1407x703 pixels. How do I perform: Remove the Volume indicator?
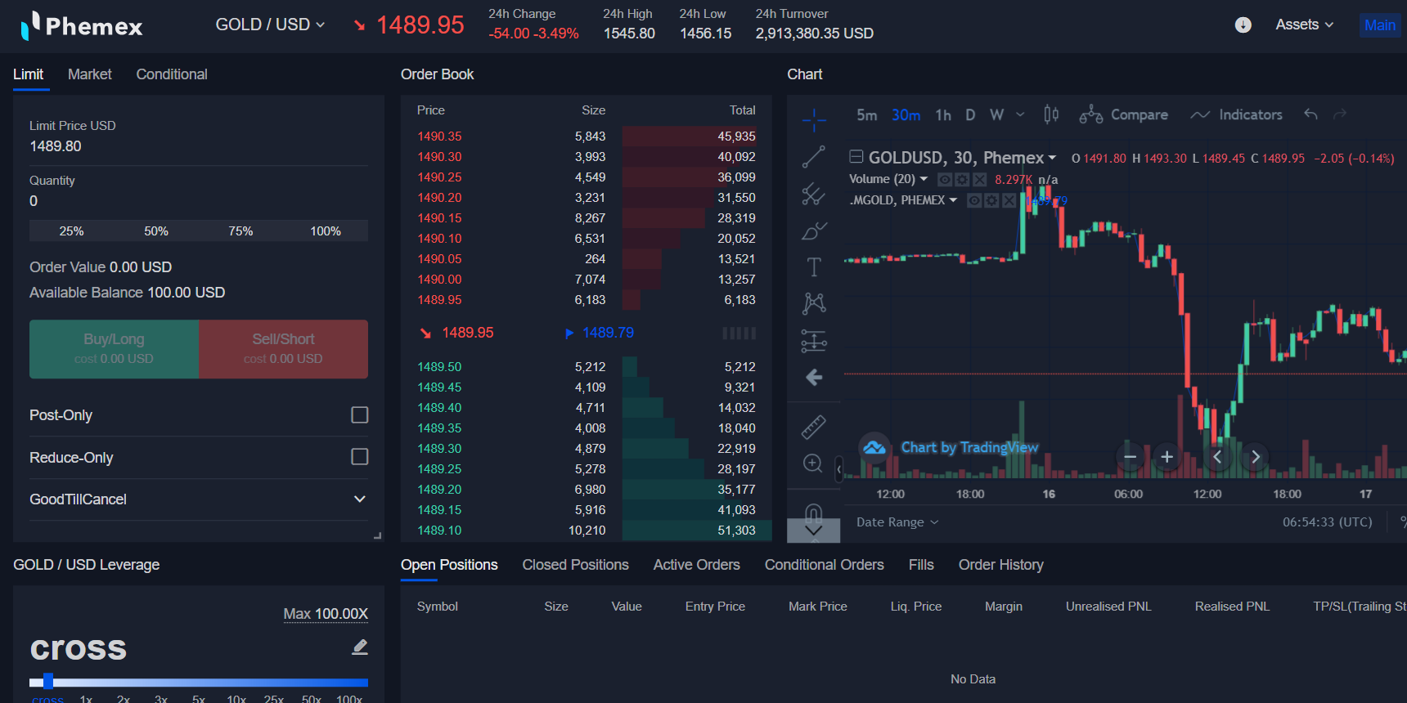979,180
